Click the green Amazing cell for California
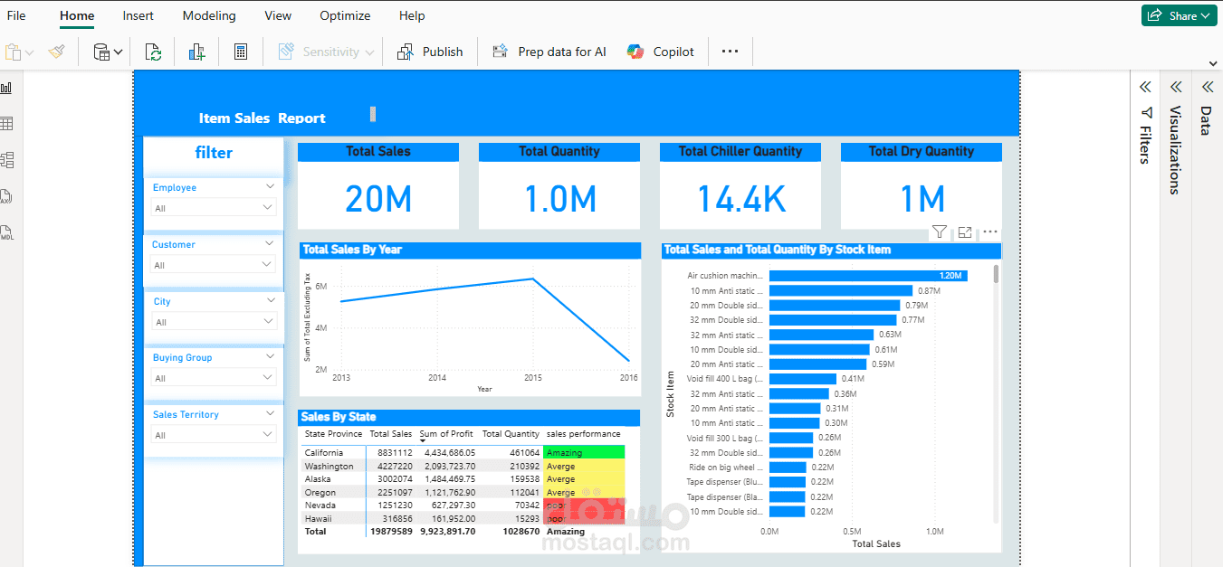This screenshot has width=1232, height=567. point(584,452)
